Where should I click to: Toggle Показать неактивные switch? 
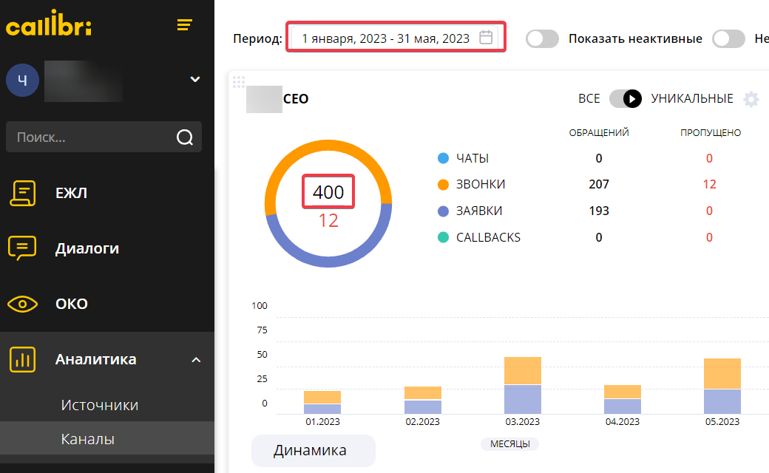(542, 38)
